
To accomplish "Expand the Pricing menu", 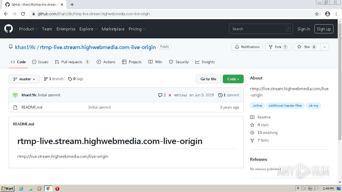I will click(x=137, y=29).
